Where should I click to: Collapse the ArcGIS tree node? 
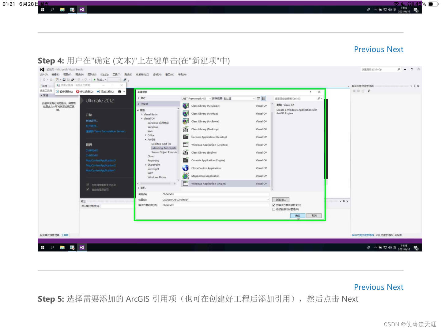146,140
